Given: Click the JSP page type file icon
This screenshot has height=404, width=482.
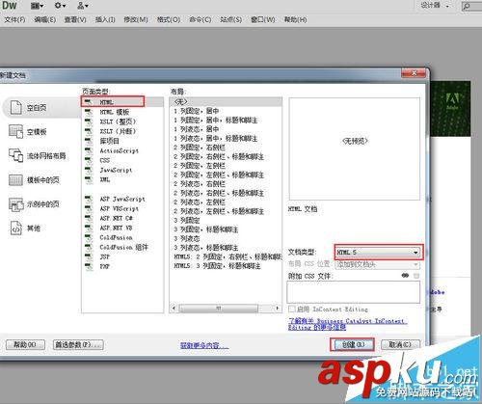Looking at the screenshot, I should (x=88, y=256).
